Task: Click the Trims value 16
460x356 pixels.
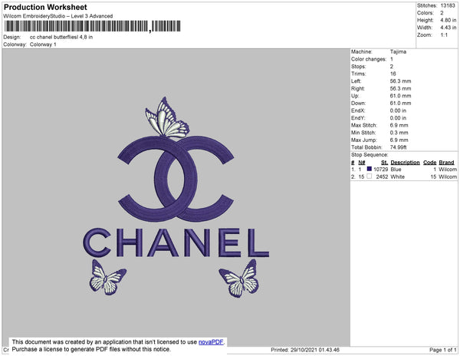Action: 393,74
